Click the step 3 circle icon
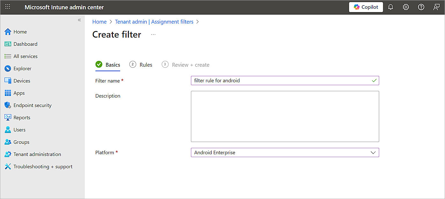The image size is (445, 199). coord(165,64)
